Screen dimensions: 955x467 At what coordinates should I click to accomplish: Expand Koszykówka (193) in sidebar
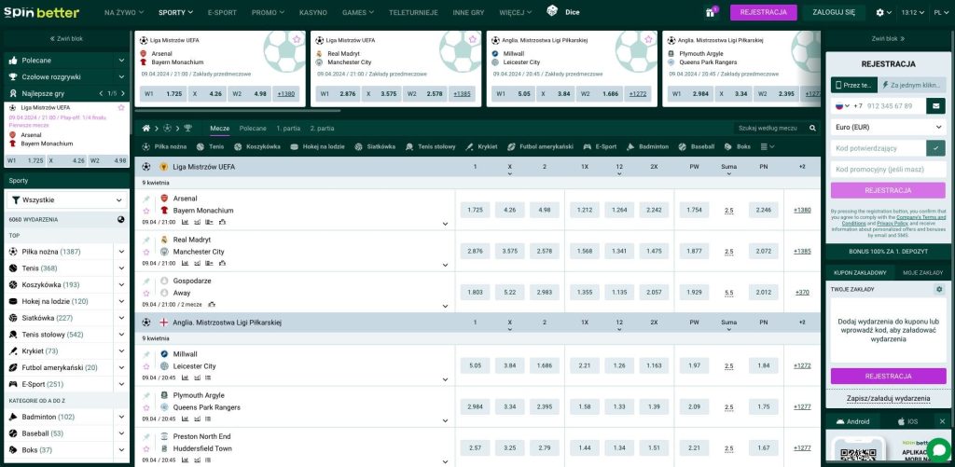[x=121, y=285]
